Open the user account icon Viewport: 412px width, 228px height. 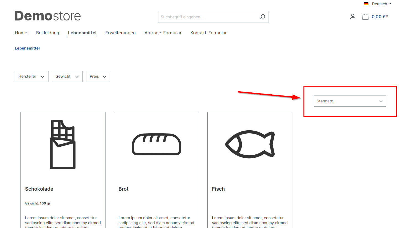pyautogui.click(x=352, y=17)
